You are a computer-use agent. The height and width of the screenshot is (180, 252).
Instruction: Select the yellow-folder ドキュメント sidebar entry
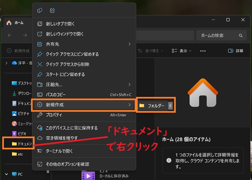point(22,144)
